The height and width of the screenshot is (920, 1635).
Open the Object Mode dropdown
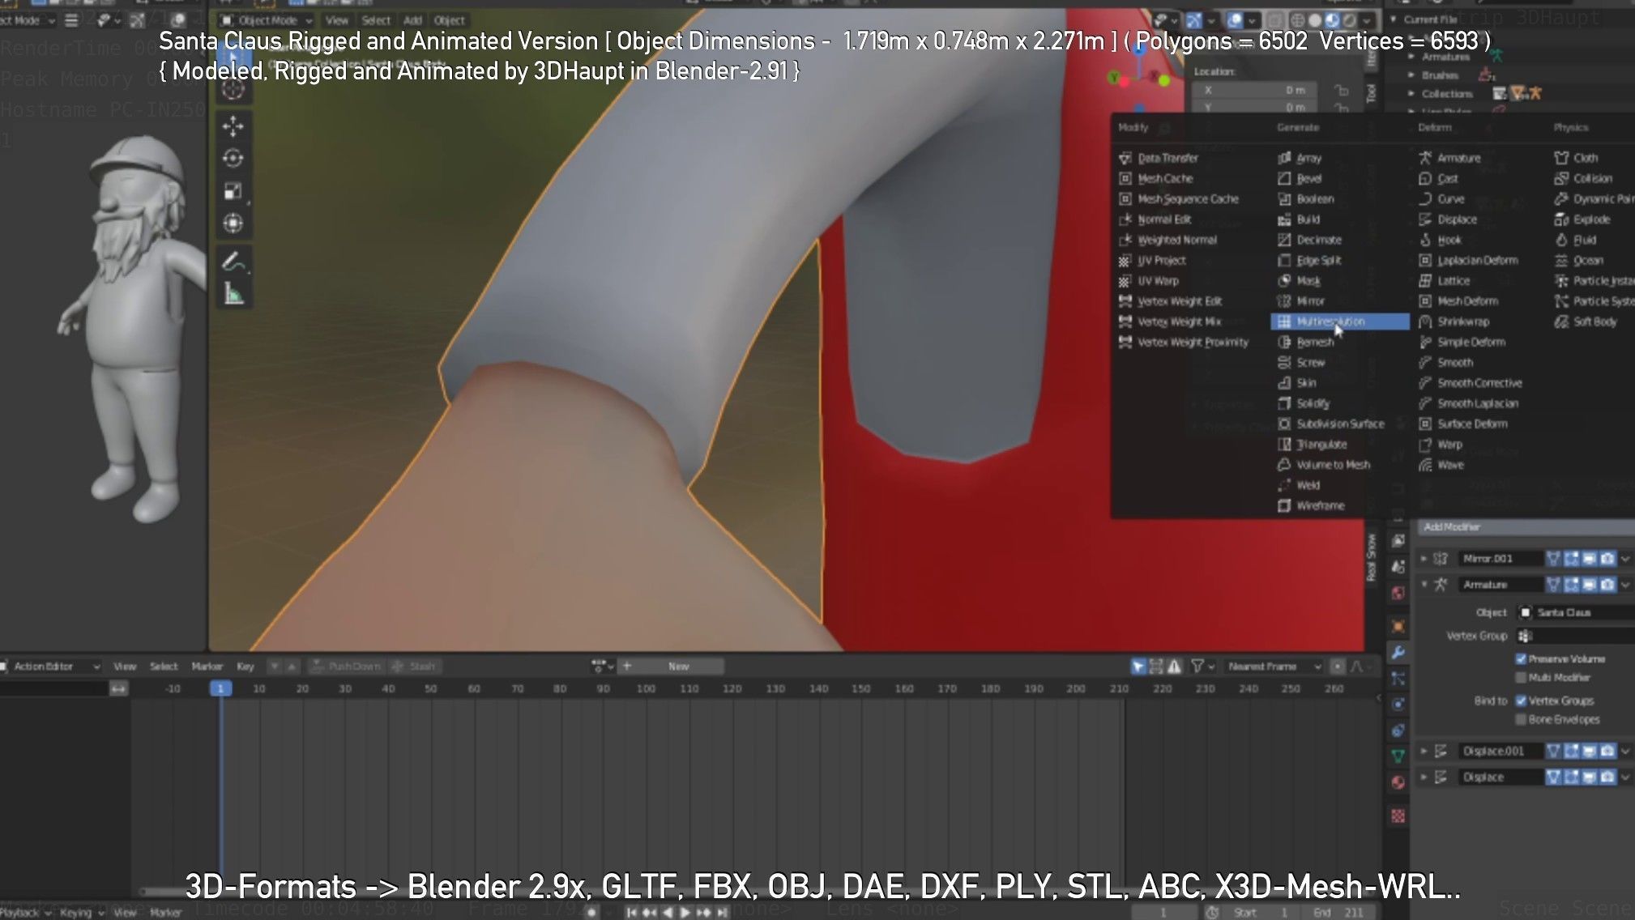pyautogui.click(x=267, y=20)
